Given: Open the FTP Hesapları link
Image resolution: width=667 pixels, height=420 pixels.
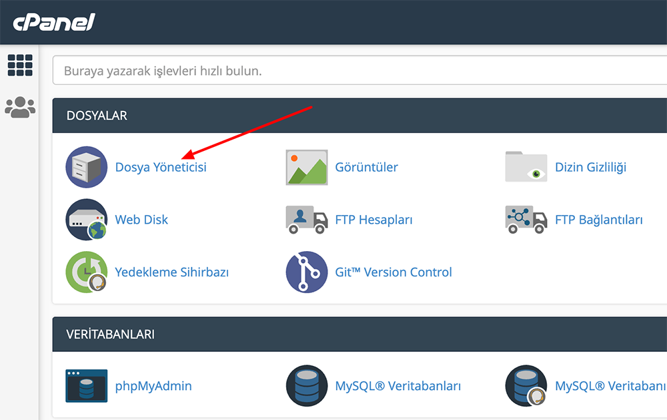Looking at the screenshot, I should [x=374, y=220].
